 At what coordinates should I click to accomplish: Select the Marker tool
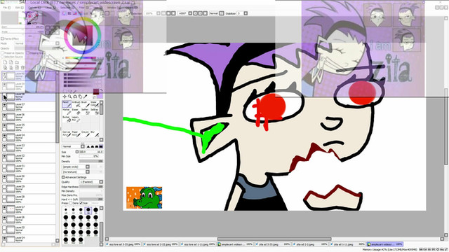pyautogui.click(x=67, y=112)
